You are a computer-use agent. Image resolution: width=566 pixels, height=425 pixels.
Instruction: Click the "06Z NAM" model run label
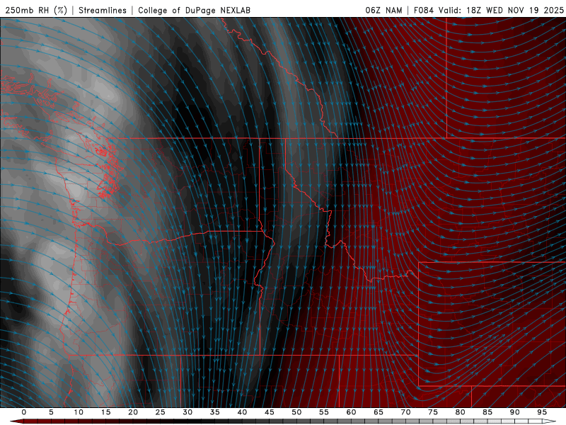383,10
